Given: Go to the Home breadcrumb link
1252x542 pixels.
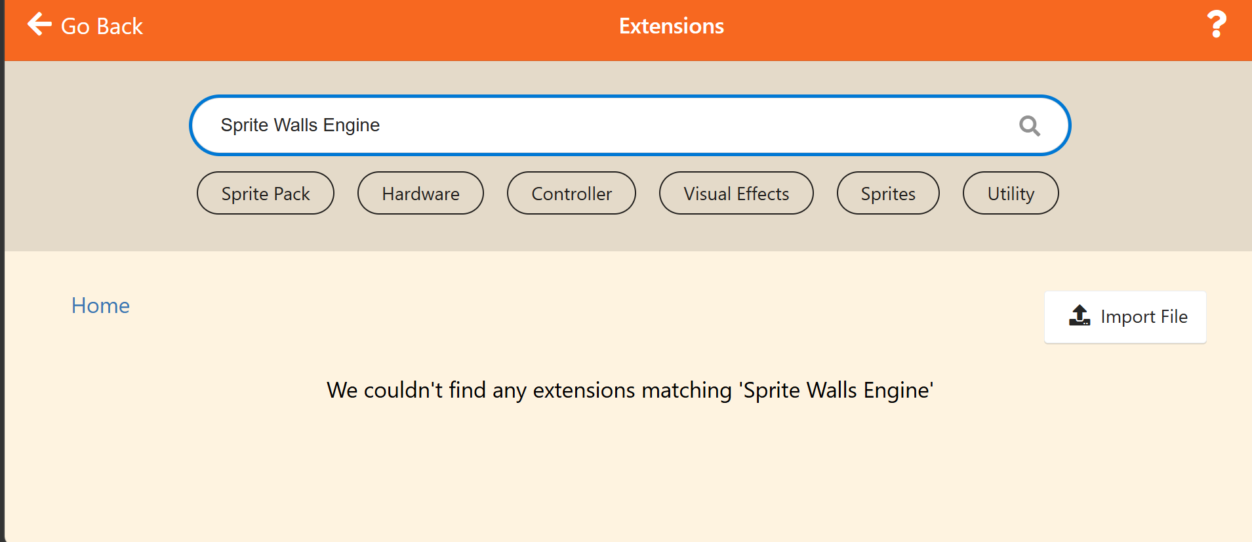Looking at the screenshot, I should tap(100, 305).
